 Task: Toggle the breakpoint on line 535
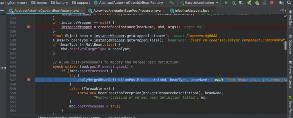tap(29, 27)
